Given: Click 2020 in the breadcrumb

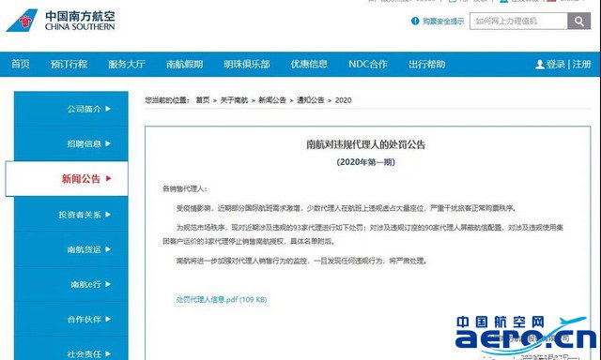Looking at the screenshot, I should click(x=343, y=100).
